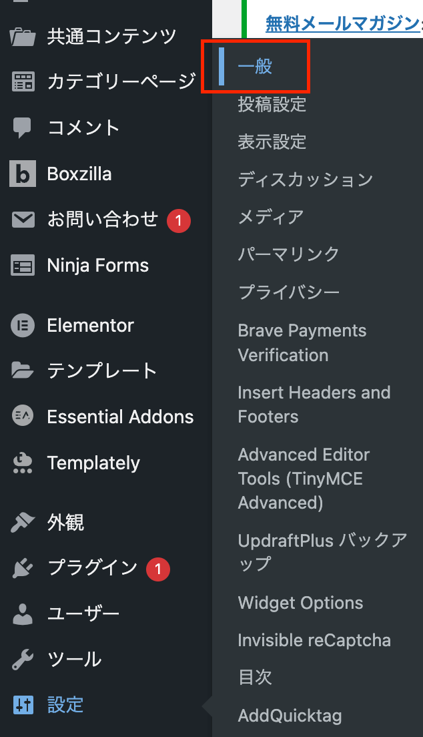Viewport: 423px width, 737px height.
Task: Click the Elementor circle logo icon
Action: [23, 325]
